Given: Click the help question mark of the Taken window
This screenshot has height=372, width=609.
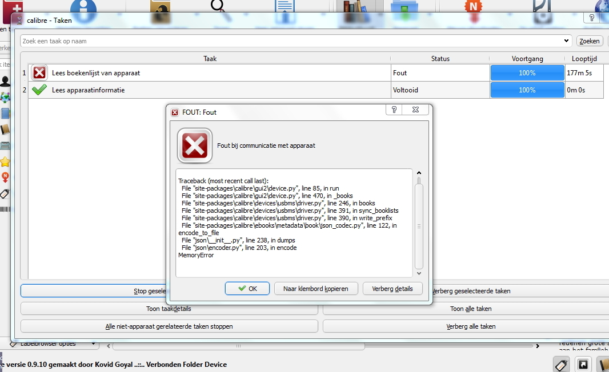Looking at the screenshot, I should pos(592,18).
